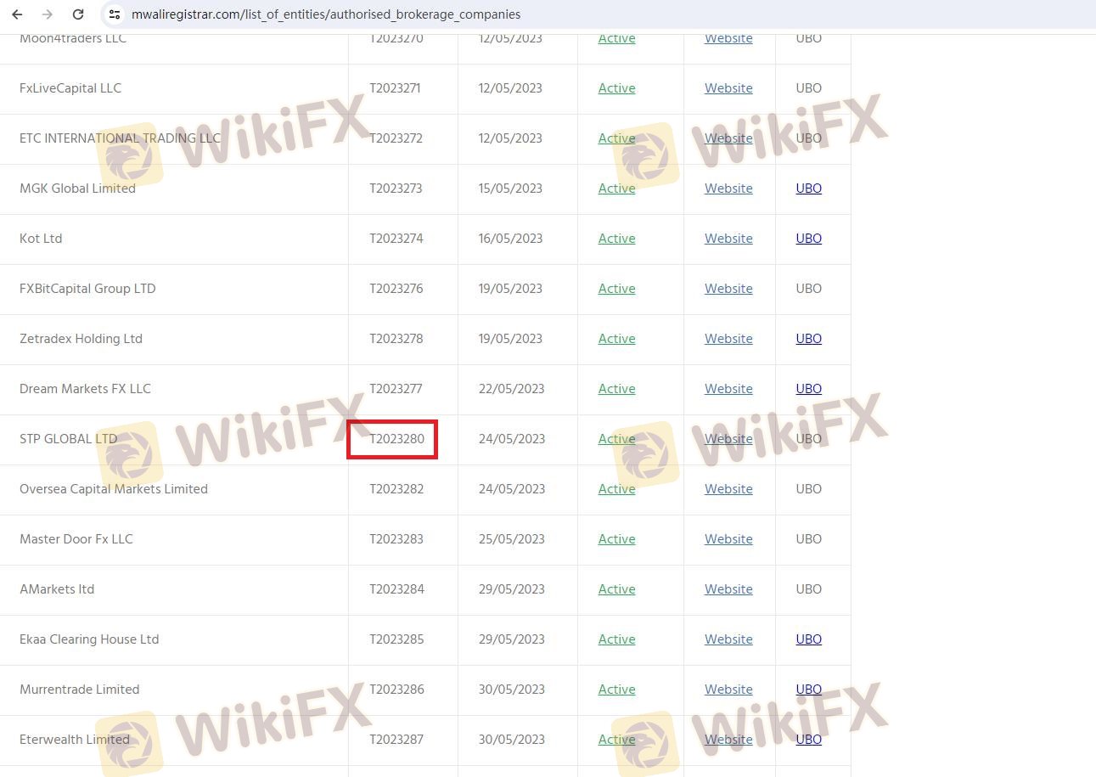Click Active status for Master Door Fx LLC

(x=616, y=539)
